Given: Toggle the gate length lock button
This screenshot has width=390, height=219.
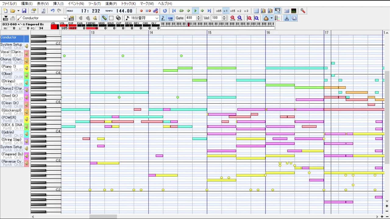Looking at the screenshot, I should tap(170, 18).
